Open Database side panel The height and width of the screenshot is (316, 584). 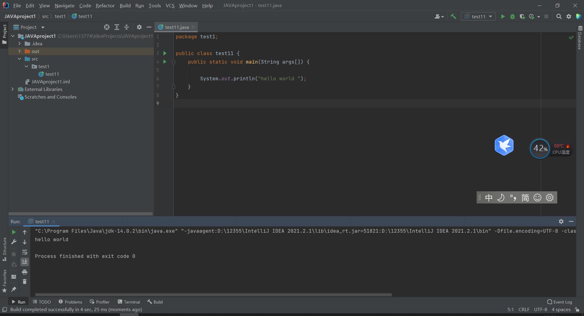[x=580, y=38]
